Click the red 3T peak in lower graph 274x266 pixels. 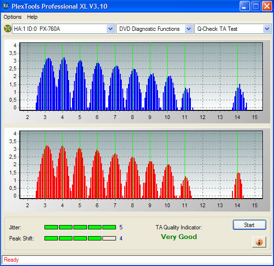(46, 172)
